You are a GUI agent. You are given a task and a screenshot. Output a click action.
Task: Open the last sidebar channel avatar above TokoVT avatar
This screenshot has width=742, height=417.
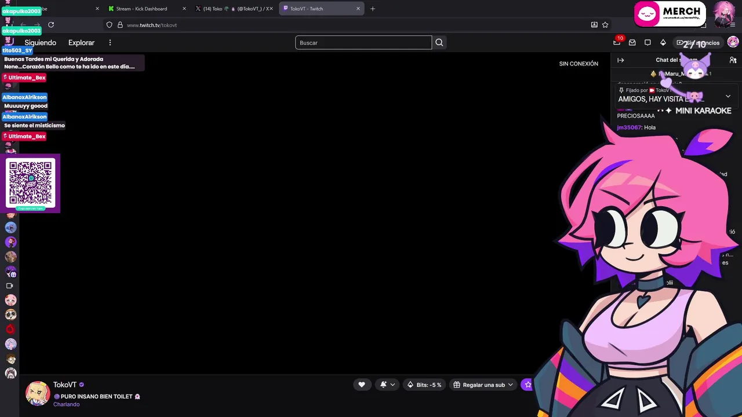pos(10,373)
